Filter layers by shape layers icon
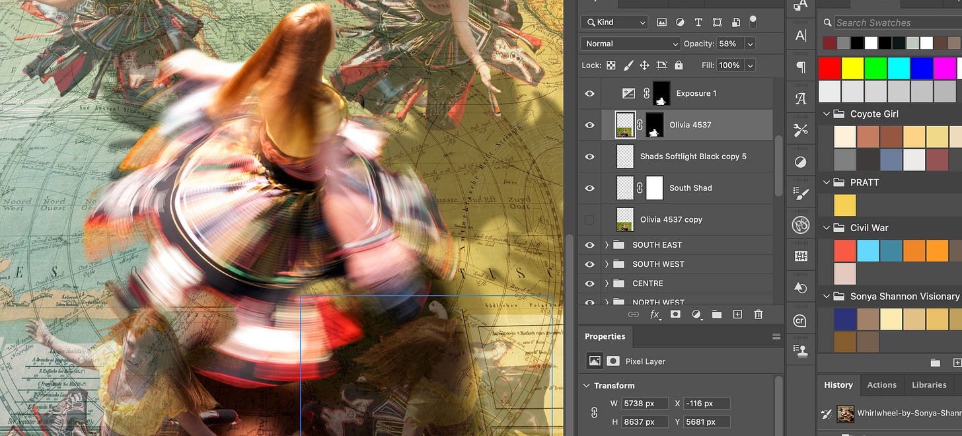Image resolution: width=962 pixels, height=436 pixels. pyautogui.click(x=718, y=22)
